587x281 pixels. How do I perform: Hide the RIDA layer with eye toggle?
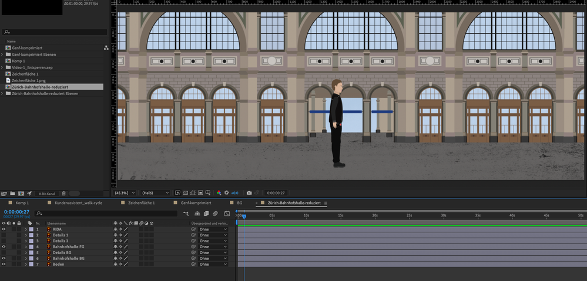coord(4,229)
